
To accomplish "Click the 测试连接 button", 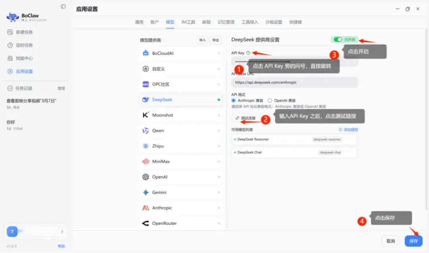I will pyautogui.click(x=245, y=118).
